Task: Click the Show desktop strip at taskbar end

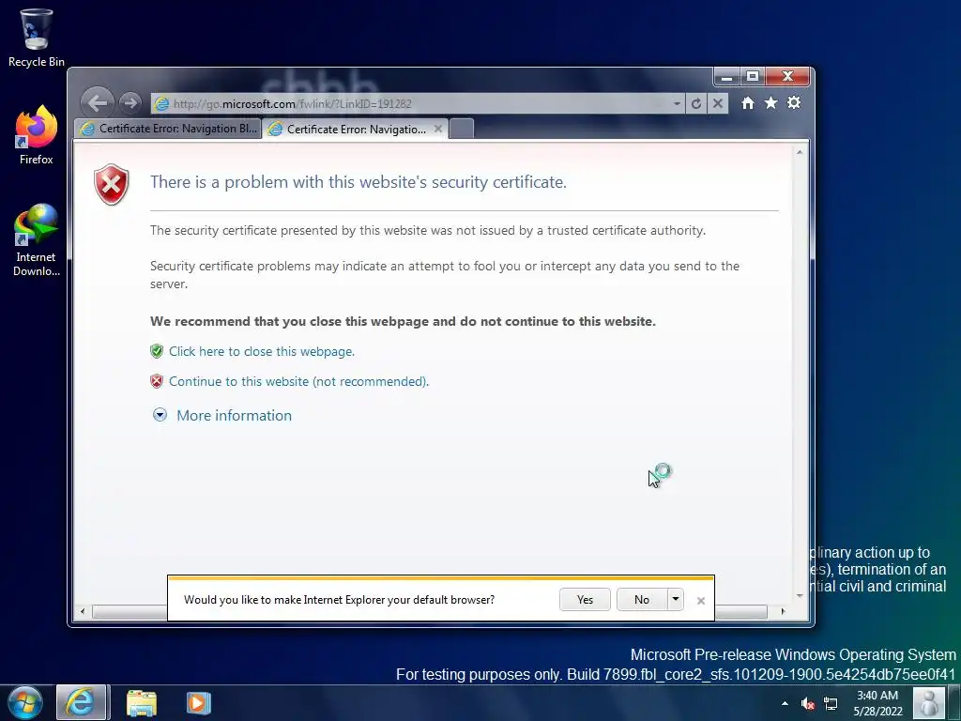Action: 953,703
